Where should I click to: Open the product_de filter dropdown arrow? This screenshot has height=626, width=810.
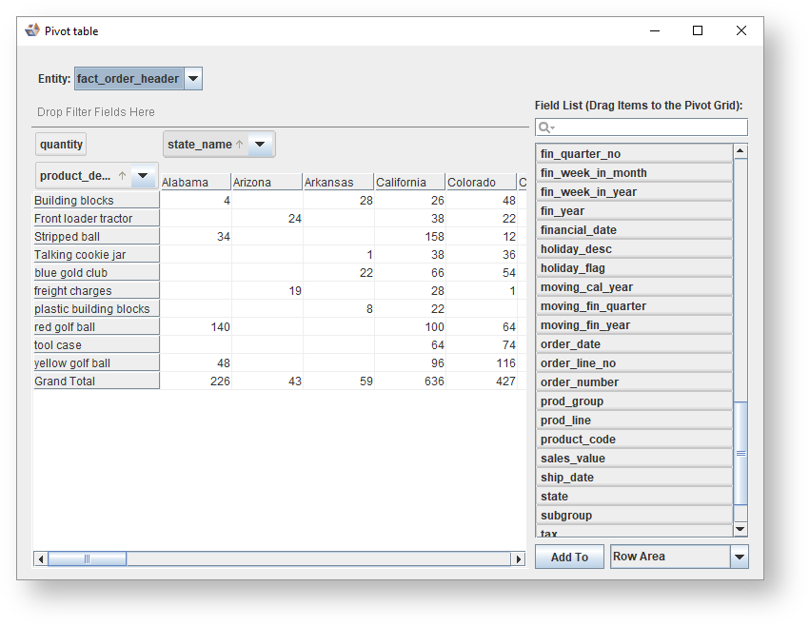[143, 176]
